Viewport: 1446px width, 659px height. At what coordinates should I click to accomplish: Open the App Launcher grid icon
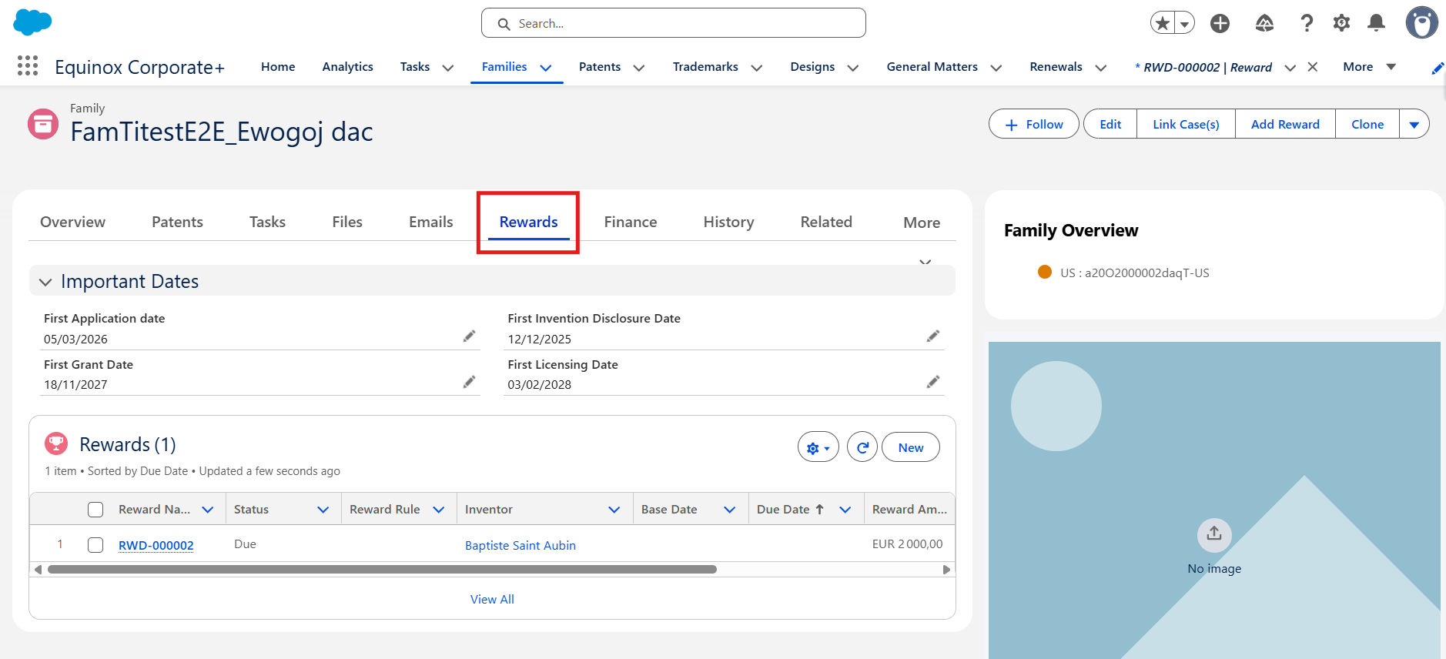coord(28,66)
